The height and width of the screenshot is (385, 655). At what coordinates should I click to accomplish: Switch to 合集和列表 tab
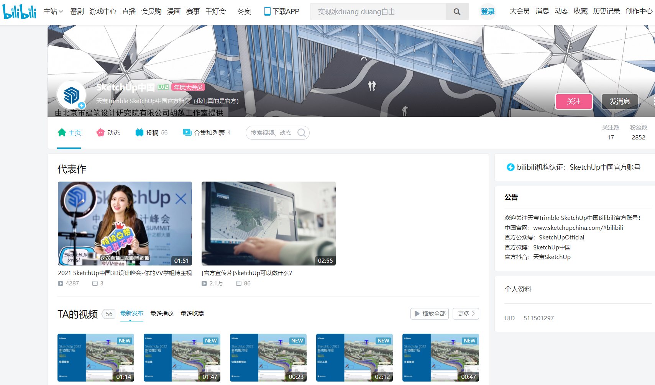(207, 133)
